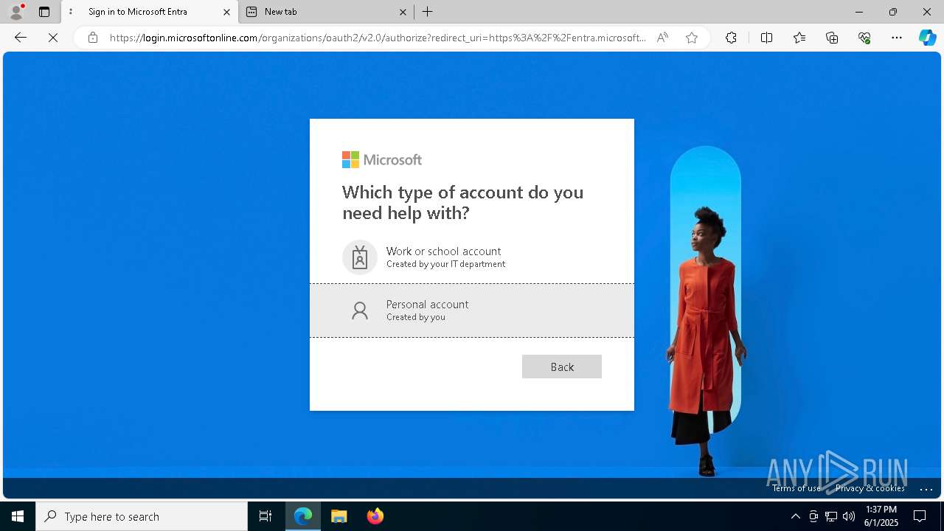This screenshot has width=944, height=531.
Task: View site information lock icon
Action: (93, 38)
